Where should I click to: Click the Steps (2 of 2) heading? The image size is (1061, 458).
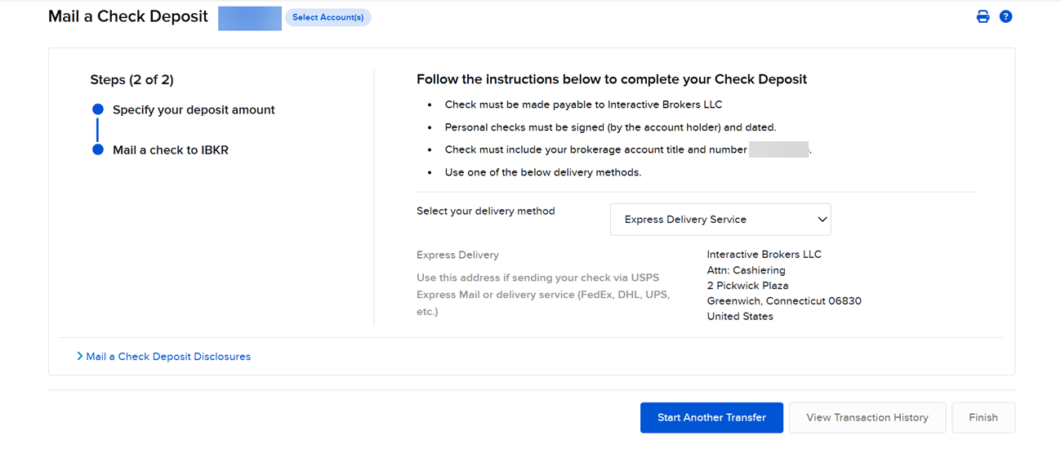click(132, 80)
